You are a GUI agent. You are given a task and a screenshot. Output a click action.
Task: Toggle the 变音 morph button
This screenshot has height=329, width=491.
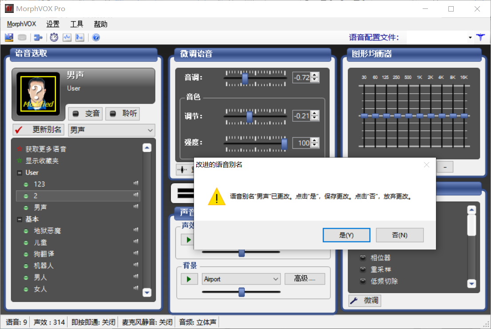coord(86,113)
